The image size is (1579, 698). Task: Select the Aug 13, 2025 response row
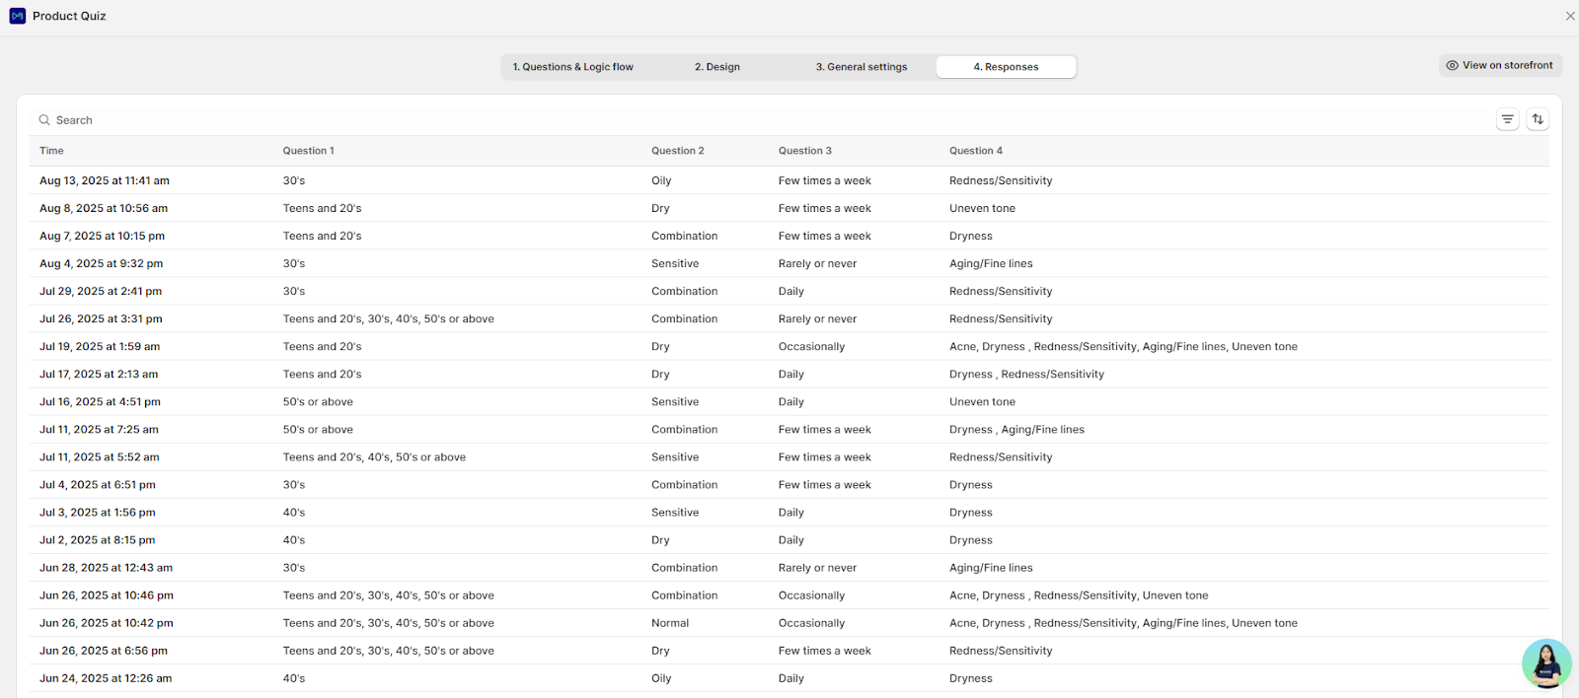point(105,181)
